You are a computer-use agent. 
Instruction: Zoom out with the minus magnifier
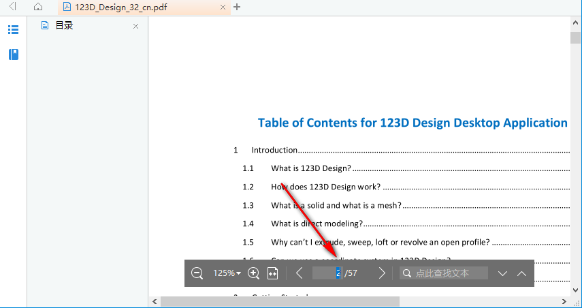(x=197, y=273)
